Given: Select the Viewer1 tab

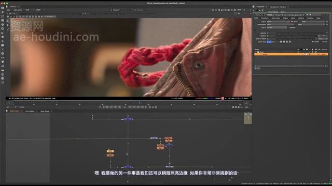Looking at the screenshot, I should (13, 7).
